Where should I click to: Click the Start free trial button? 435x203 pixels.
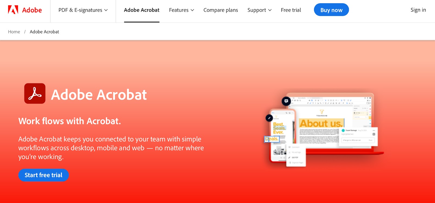[43, 175]
